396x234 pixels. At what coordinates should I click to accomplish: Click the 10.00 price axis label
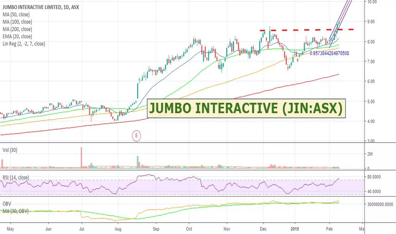(372, 2)
